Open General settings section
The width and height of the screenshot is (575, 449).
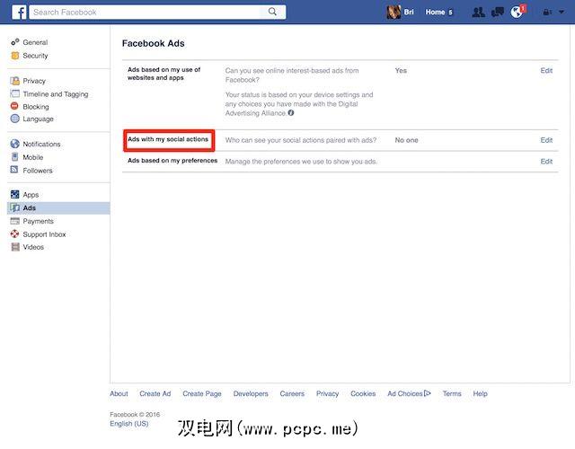tap(35, 42)
